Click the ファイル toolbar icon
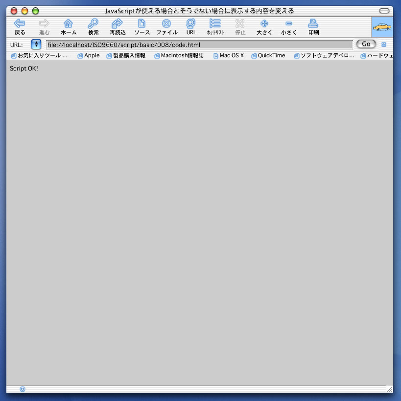Screen dimensions: 401x401 click(166, 26)
